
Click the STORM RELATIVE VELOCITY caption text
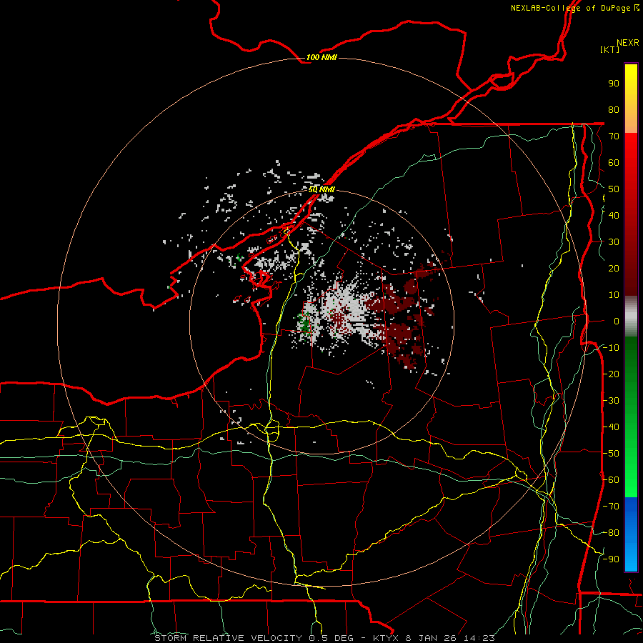tap(229, 638)
